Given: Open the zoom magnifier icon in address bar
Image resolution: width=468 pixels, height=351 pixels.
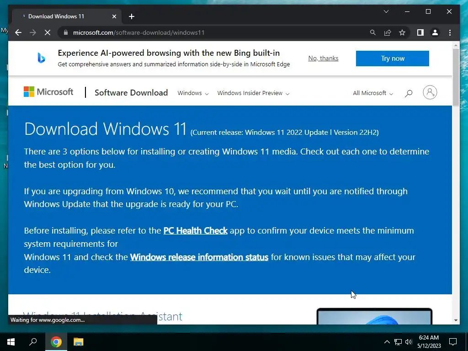Looking at the screenshot, I should pyautogui.click(x=373, y=32).
